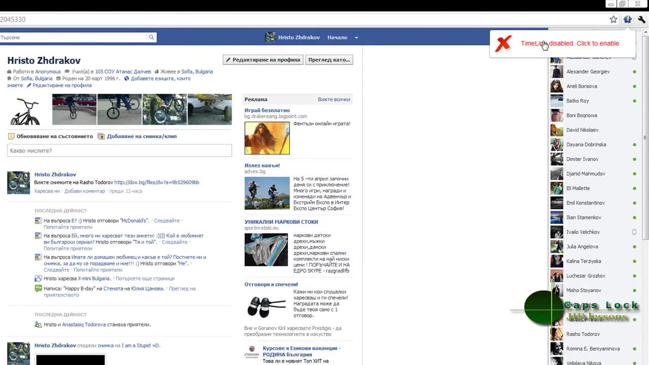Click the search magnifier icon

(151, 37)
